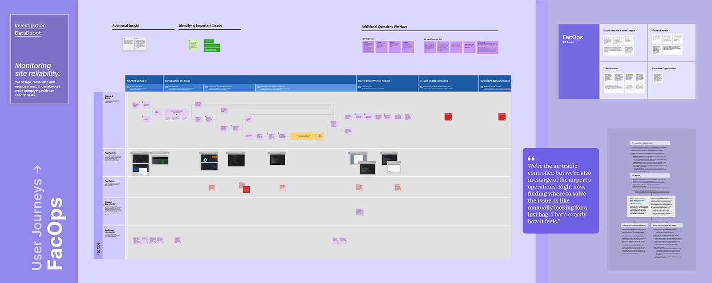Select red sticky note under Optimizing IDD Automation

(x=502, y=117)
